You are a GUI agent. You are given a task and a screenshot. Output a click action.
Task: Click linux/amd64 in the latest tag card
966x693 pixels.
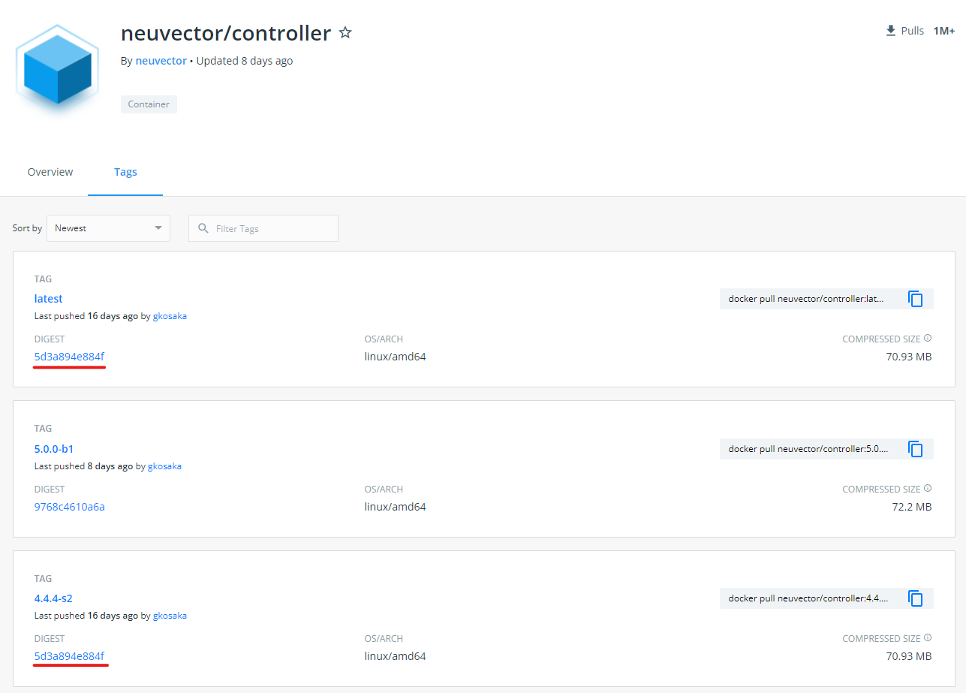pyautogui.click(x=396, y=357)
